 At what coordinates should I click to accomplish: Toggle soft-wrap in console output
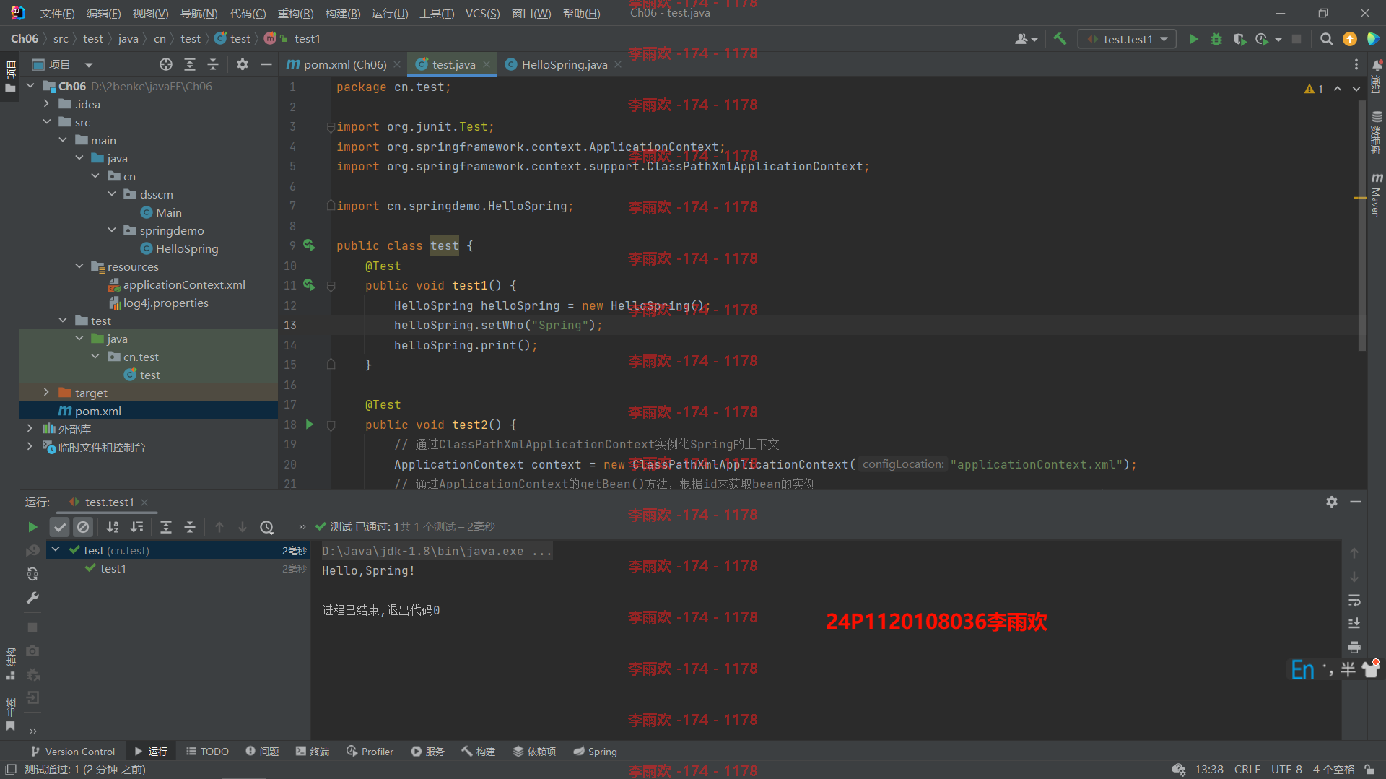1354,600
